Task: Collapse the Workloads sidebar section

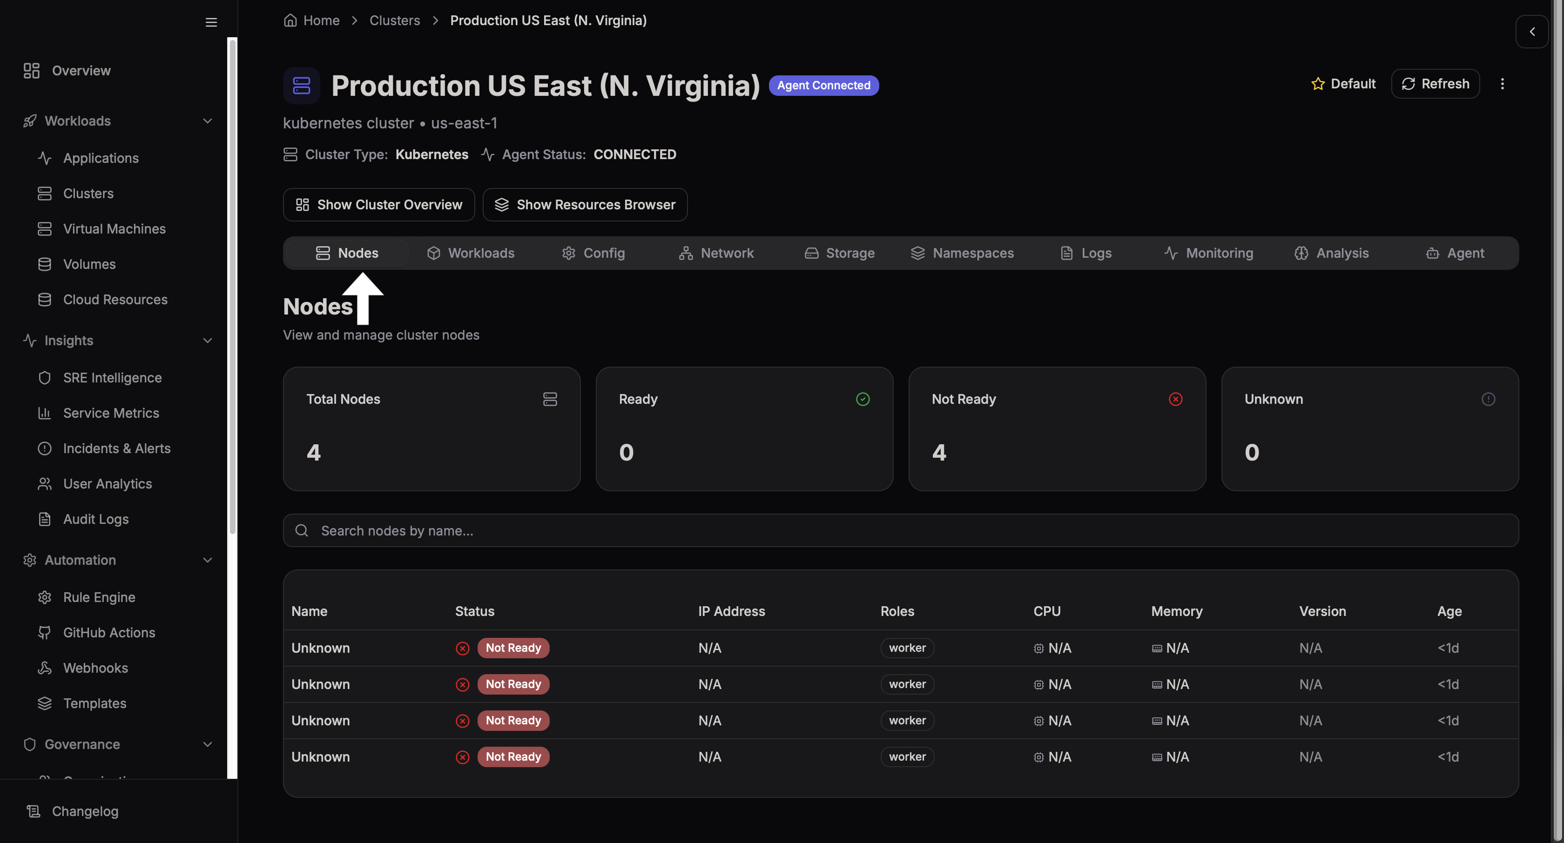Action: [207, 121]
